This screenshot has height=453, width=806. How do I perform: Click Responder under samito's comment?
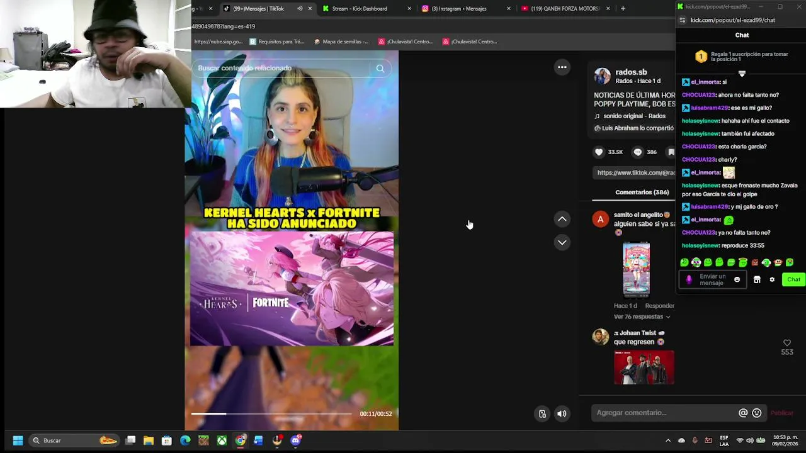pos(659,306)
